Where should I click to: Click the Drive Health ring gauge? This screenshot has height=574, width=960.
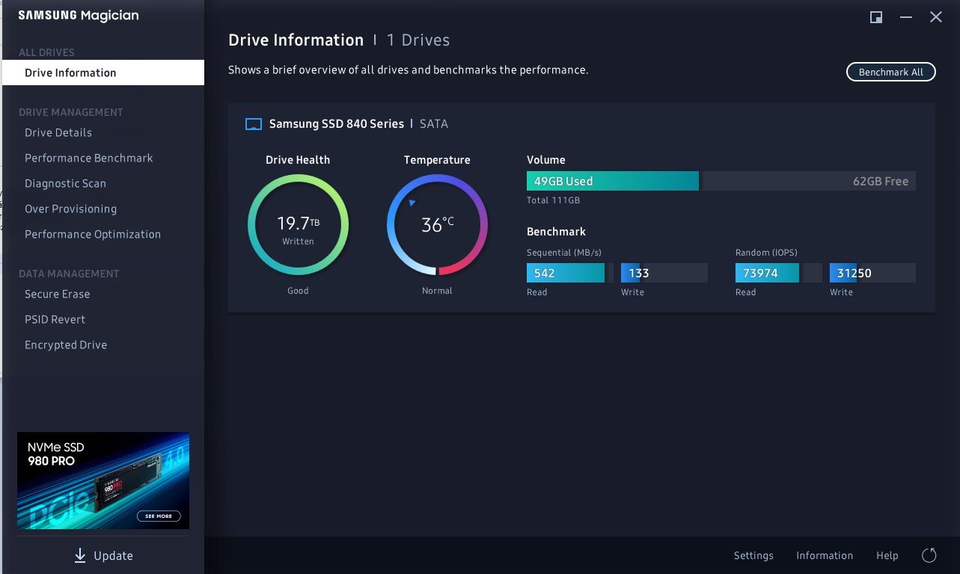point(298,225)
